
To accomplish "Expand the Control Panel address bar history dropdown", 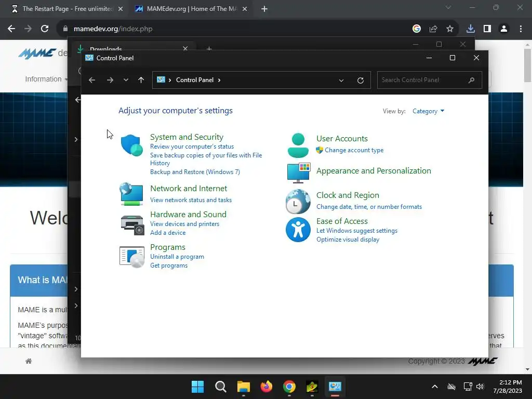I will 341,81.
